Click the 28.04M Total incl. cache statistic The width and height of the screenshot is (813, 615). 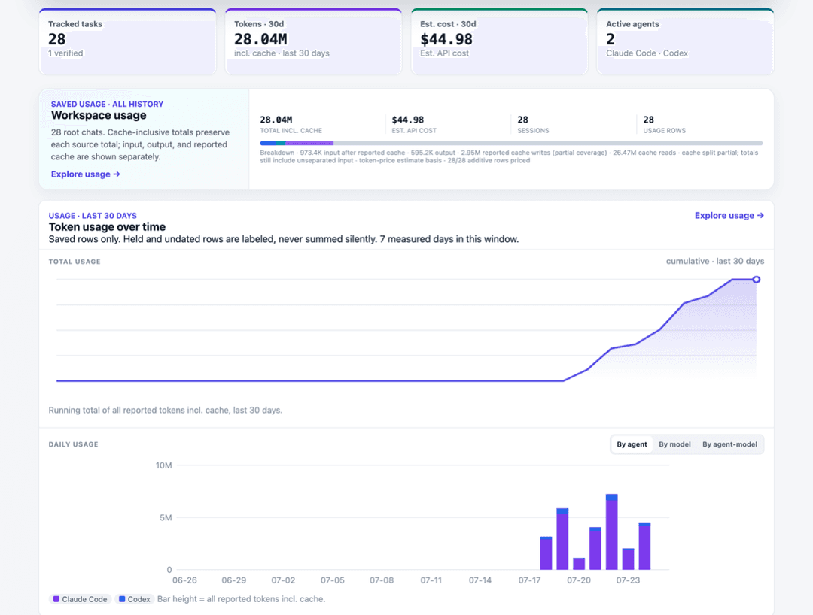pyautogui.click(x=291, y=124)
